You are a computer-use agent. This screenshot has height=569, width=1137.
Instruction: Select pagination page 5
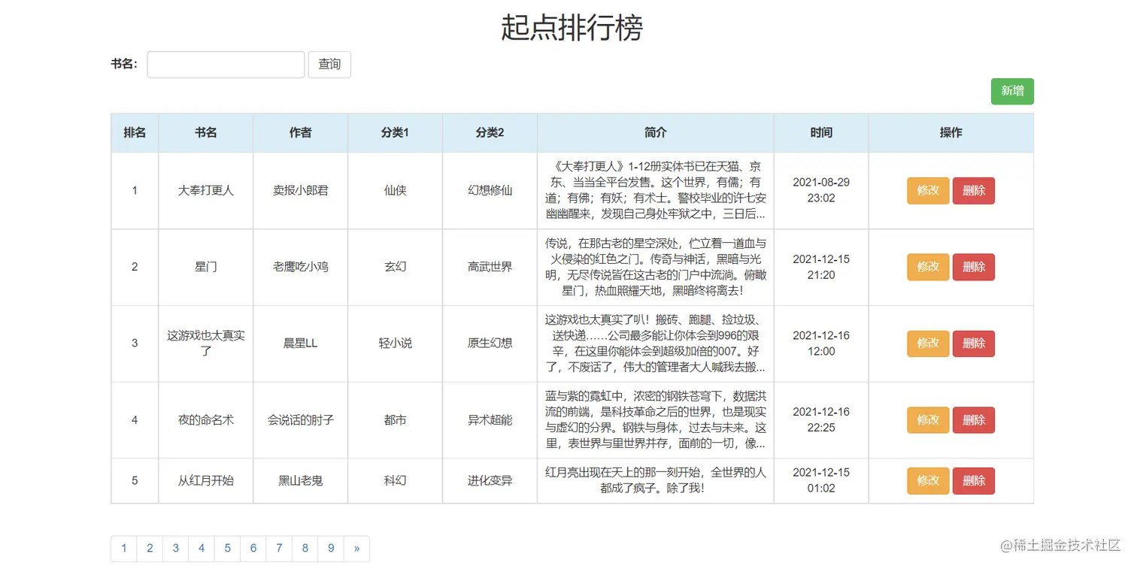click(x=227, y=549)
